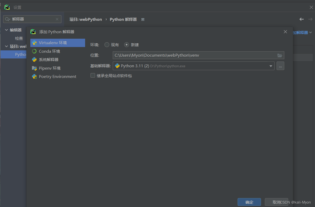This screenshot has width=315, height=207.
Task: Click the 位置 path input field
Action: pos(198,55)
